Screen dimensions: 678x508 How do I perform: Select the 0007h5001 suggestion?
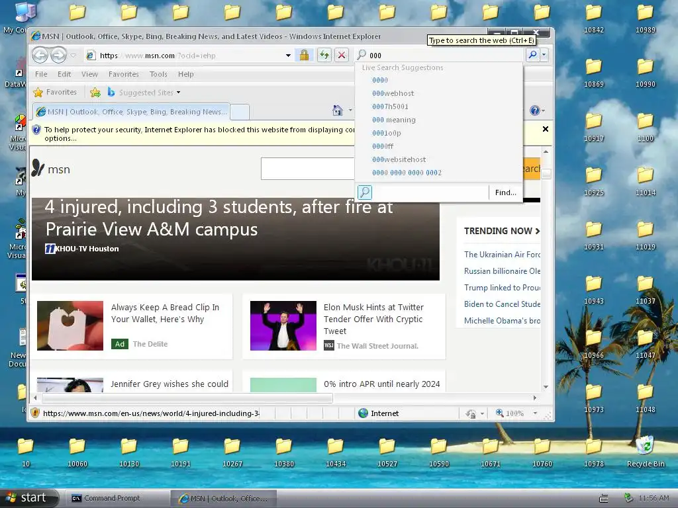[390, 106]
